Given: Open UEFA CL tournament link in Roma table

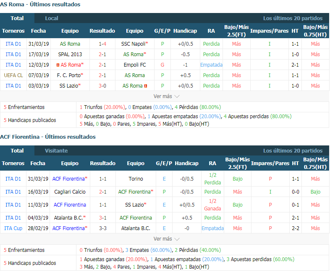Looking at the screenshot, I should (x=13, y=75).
